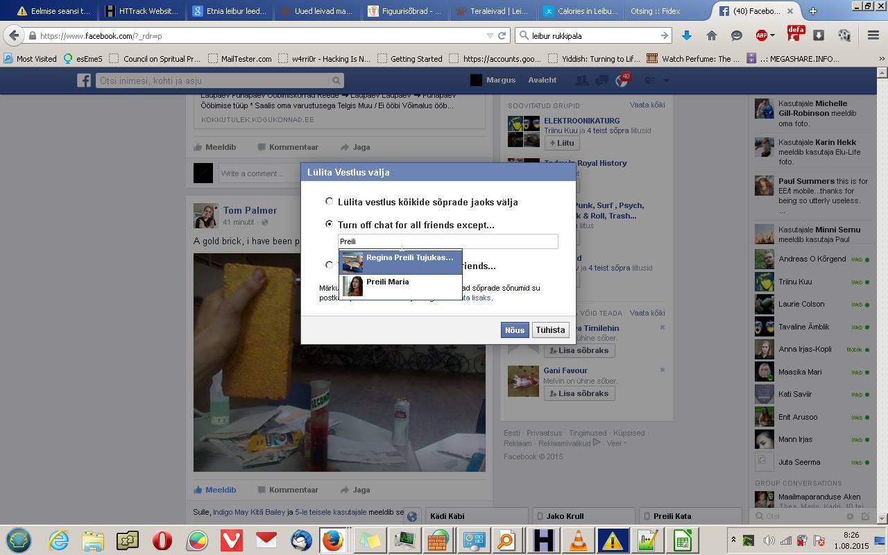Open the LibreOffice Calc taskbar icon
The height and width of the screenshot is (555, 888).
tap(682, 540)
